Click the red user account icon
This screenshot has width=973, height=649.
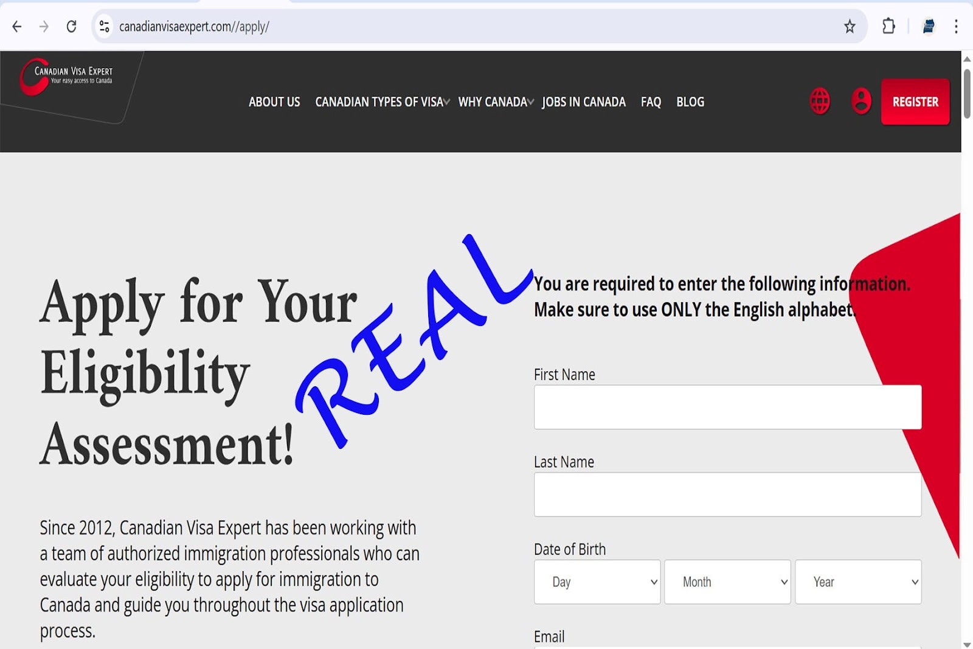click(x=860, y=101)
